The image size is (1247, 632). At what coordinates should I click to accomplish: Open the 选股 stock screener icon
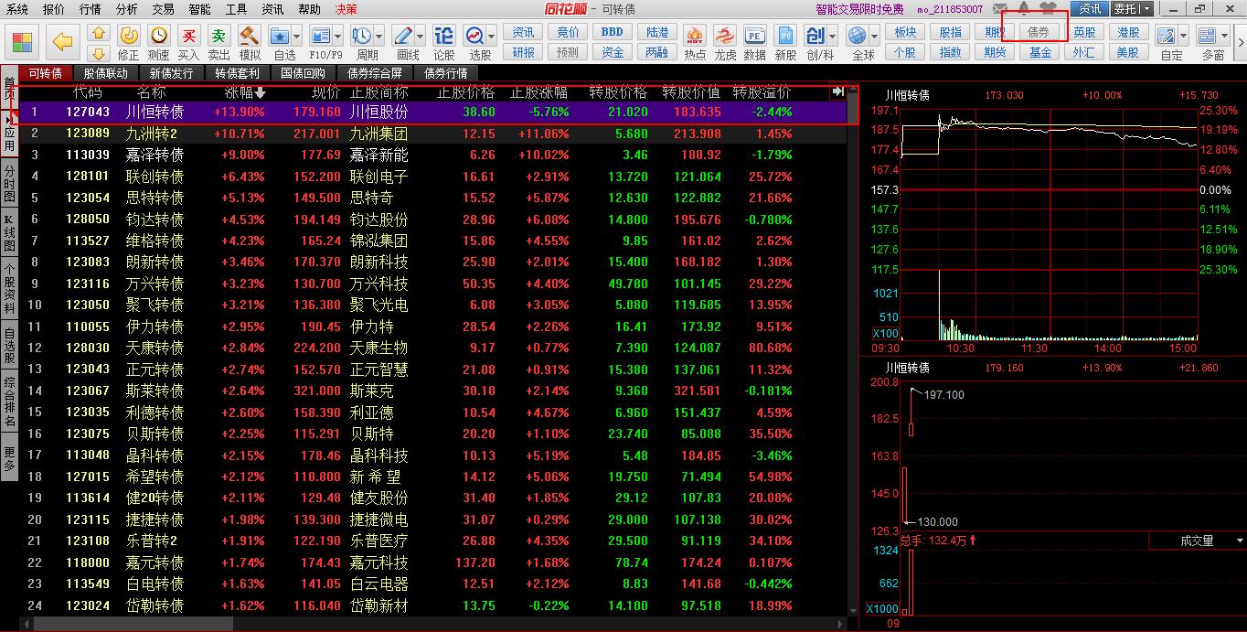(474, 36)
